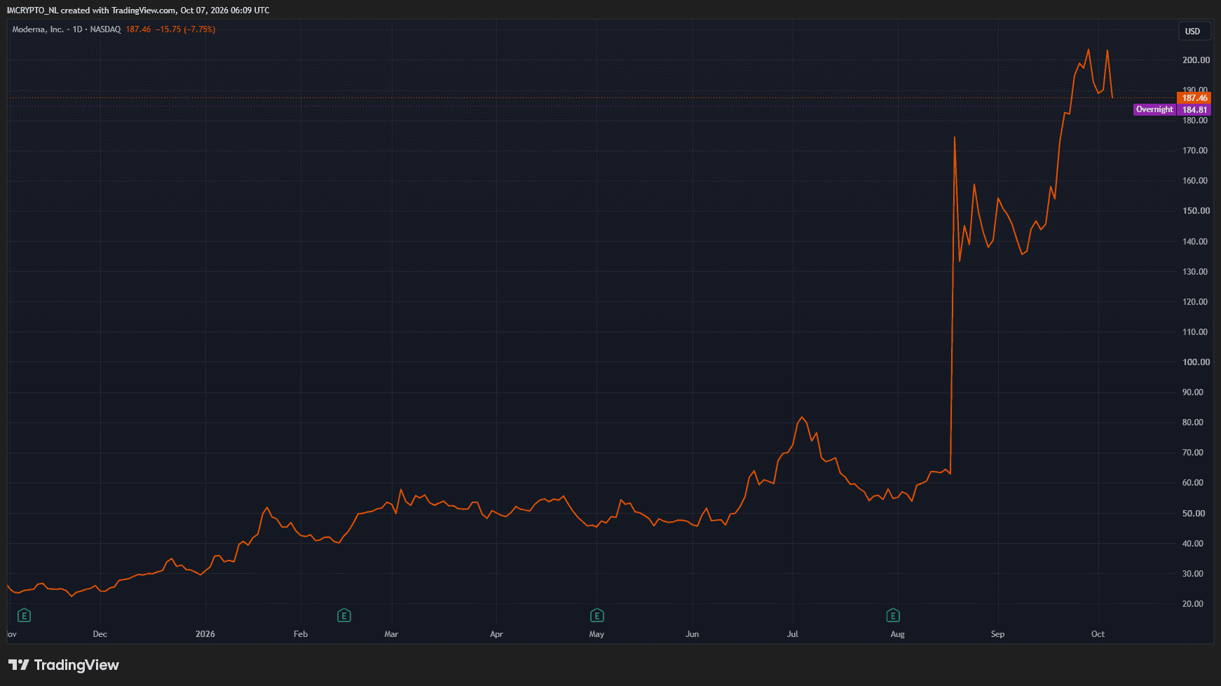Open the USD currency selector

[1193, 32]
